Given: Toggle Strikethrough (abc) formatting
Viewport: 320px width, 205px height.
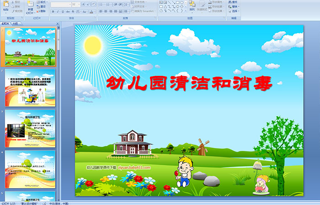Looking at the screenshot, I should click(68, 11).
